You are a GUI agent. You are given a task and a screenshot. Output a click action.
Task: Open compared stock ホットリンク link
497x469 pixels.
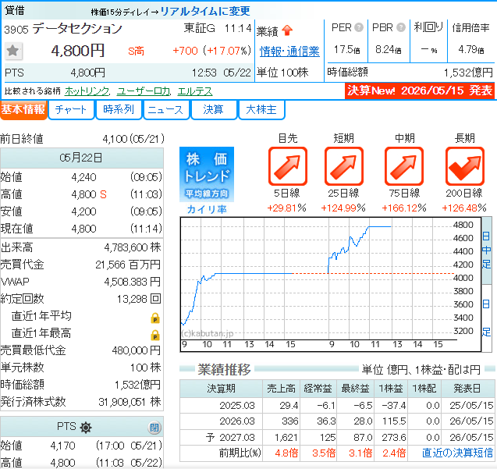87,91
